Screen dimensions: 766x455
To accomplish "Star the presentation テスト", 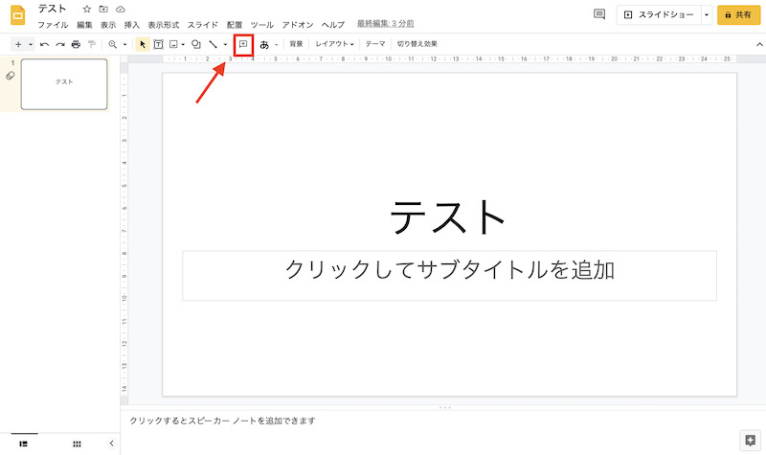I will 87,9.
